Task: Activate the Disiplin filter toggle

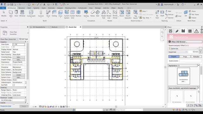Action: point(174,57)
